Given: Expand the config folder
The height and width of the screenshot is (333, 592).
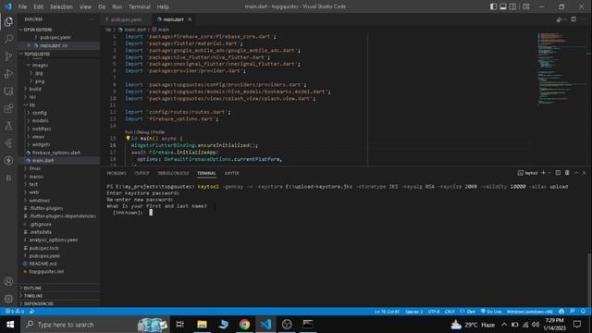Looking at the screenshot, I should [39, 113].
